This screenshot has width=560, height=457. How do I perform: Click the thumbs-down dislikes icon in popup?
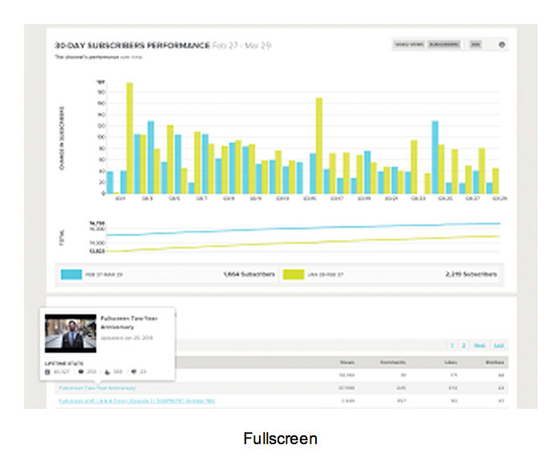133,372
